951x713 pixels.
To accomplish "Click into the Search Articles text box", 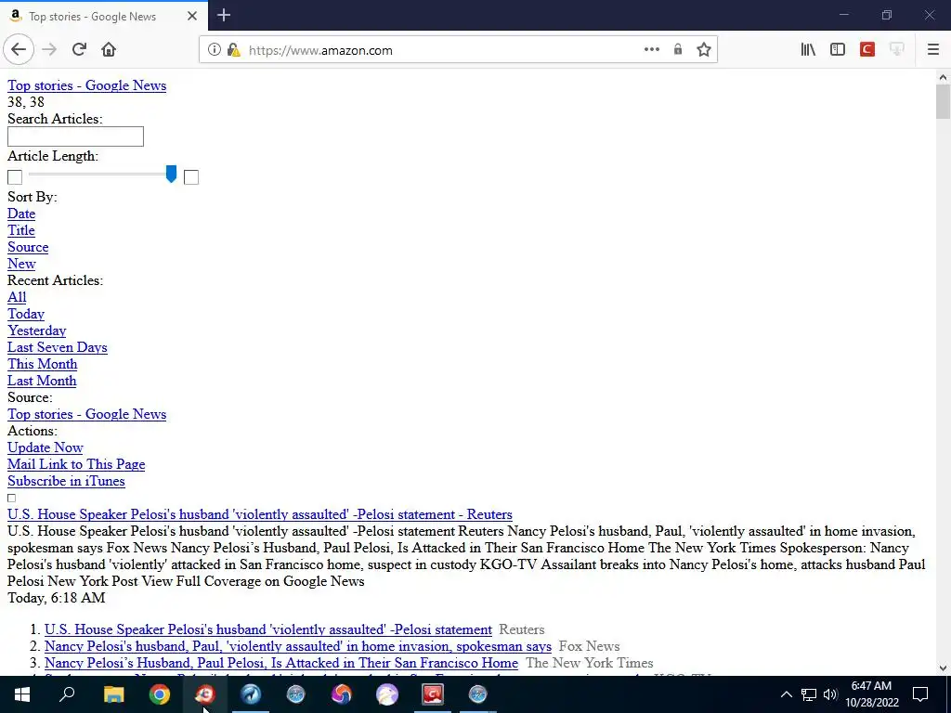I will coord(75,136).
